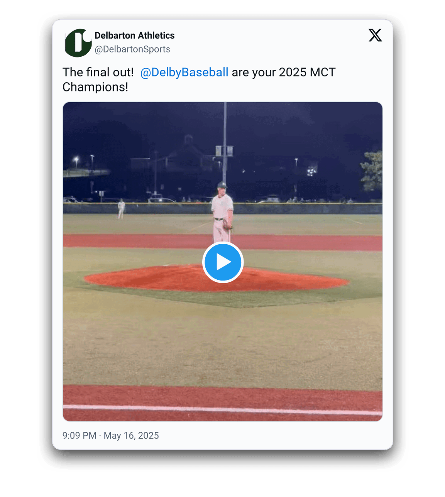Open the @DelbyBaseball mention link
This screenshot has height=497, width=445.
[184, 72]
